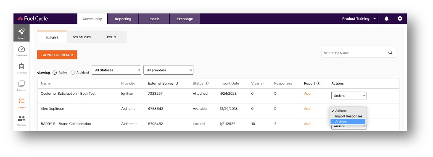Switch to the Exchange tab
The width and height of the screenshot is (433, 157).
click(185, 19)
